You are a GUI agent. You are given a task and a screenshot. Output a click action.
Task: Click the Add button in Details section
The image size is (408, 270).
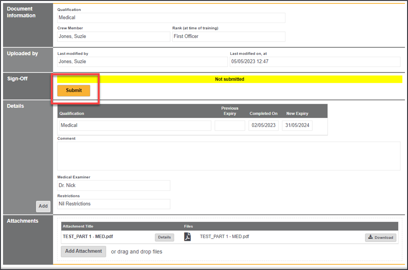click(x=43, y=206)
